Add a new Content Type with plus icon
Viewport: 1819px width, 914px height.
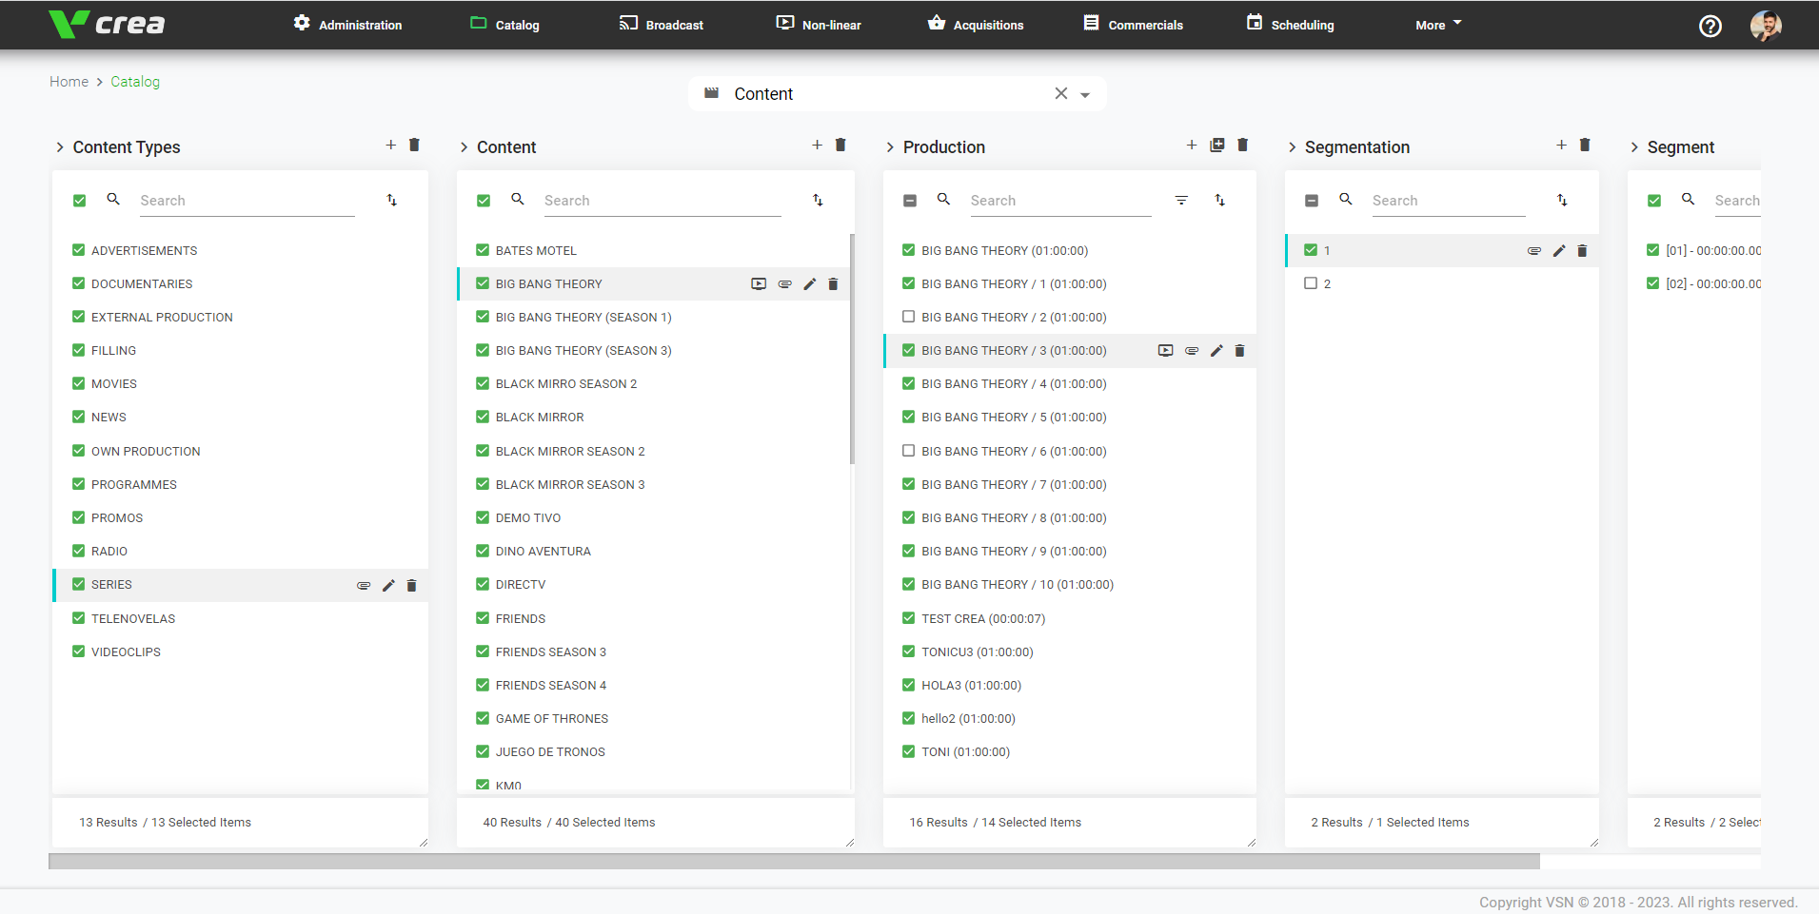(x=390, y=145)
